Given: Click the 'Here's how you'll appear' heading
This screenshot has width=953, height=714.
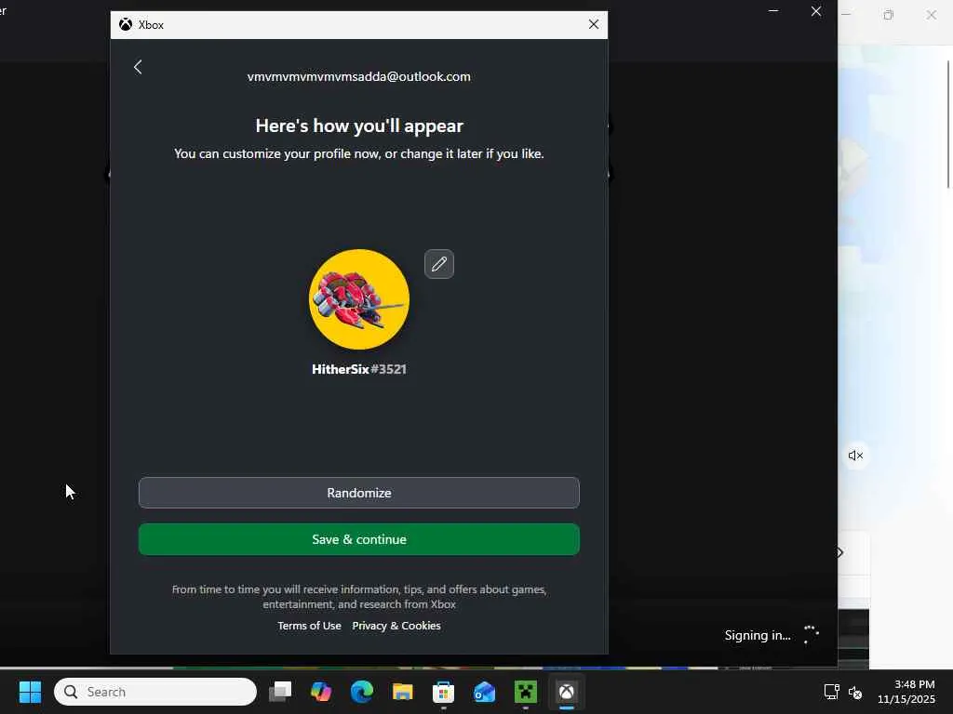Looking at the screenshot, I should tap(358, 126).
